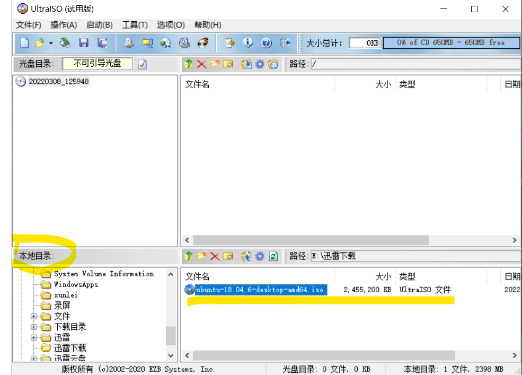Select the System Volume Information folder

pos(104,274)
